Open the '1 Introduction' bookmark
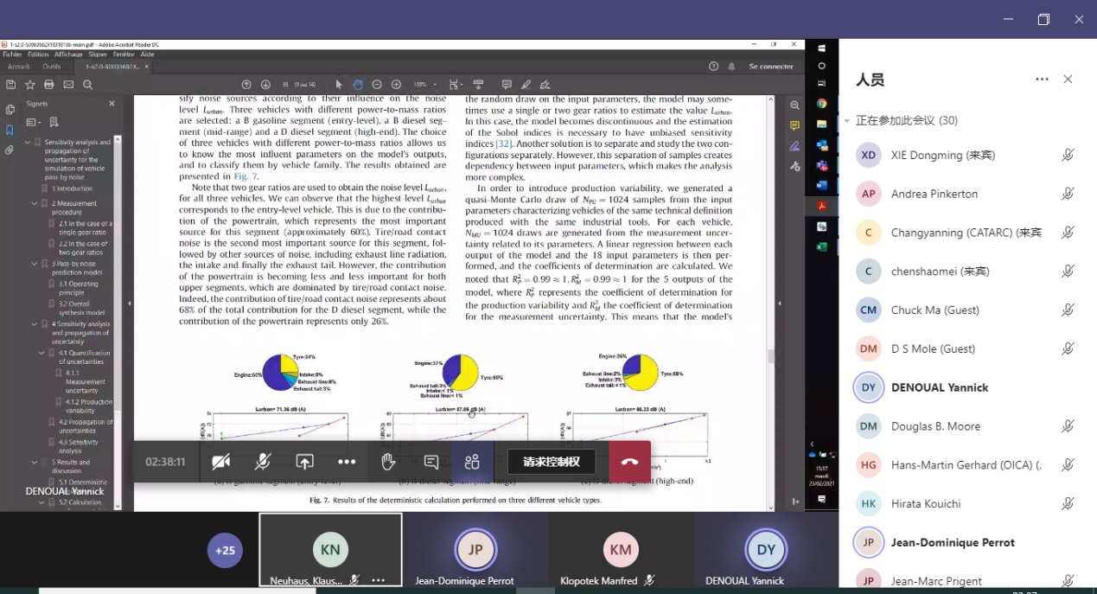Image resolution: width=1097 pixels, height=594 pixels. [x=72, y=188]
